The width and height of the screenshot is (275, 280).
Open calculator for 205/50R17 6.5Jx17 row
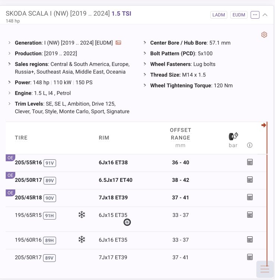250,180
